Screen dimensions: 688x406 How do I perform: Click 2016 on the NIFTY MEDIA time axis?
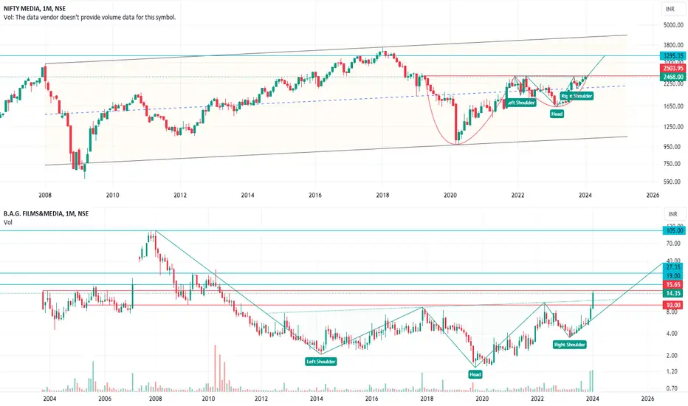tap(315, 196)
